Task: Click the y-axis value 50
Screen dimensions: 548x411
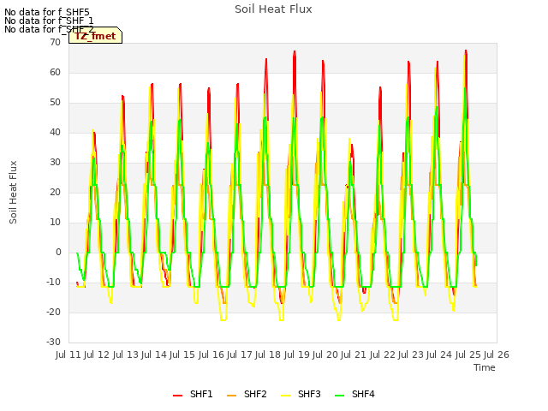Action: click(x=55, y=103)
